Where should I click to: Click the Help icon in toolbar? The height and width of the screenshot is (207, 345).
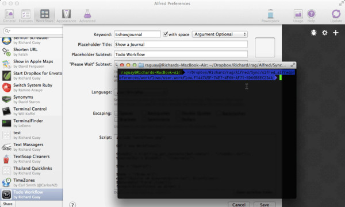[311, 16]
